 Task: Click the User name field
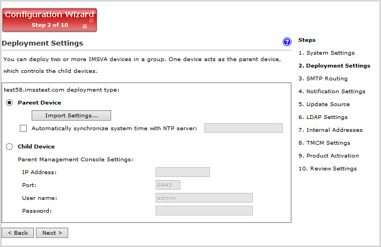[204, 198]
